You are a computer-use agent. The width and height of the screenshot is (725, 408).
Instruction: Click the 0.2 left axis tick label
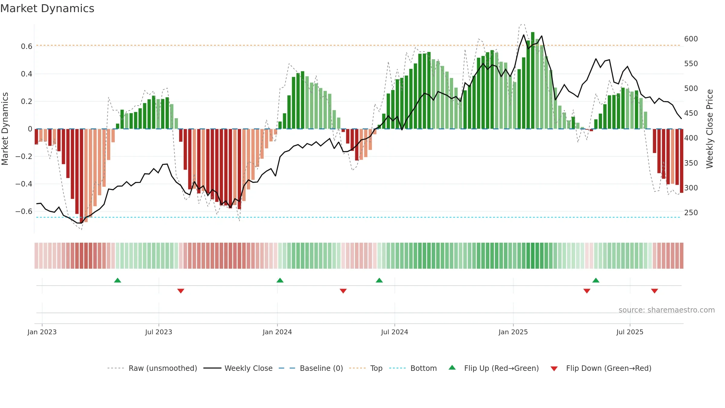click(x=27, y=102)
